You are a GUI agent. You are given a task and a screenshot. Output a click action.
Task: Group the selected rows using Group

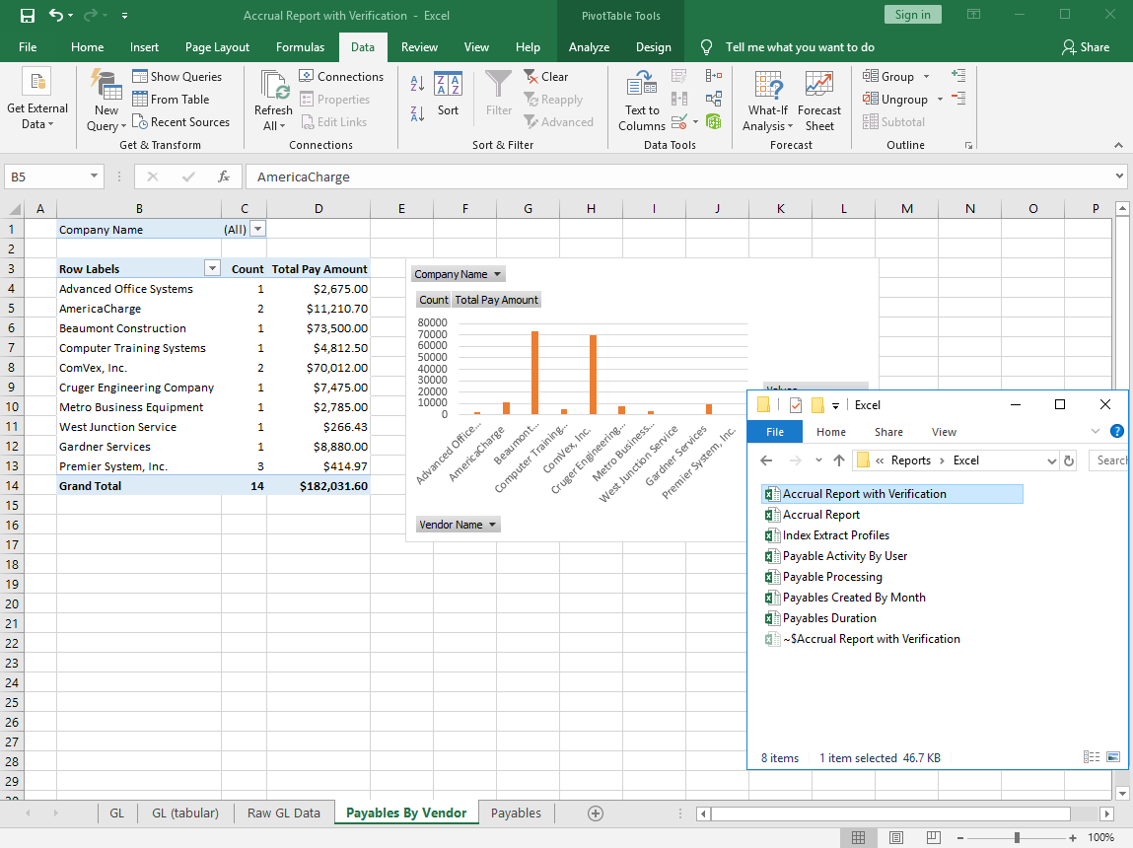[892, 76]
